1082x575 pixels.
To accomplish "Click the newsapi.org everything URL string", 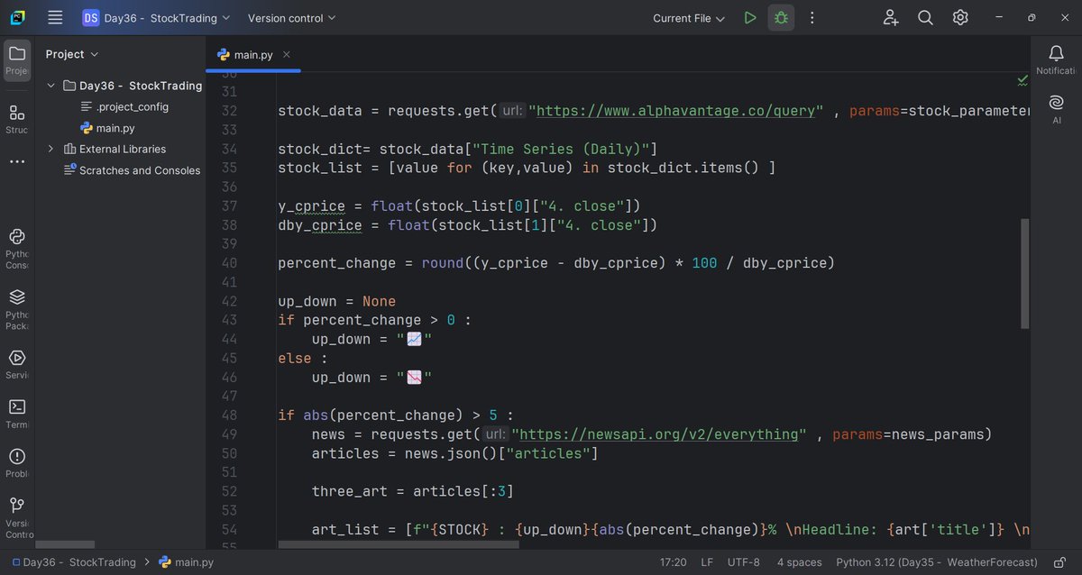I will [x=660, y=434].
